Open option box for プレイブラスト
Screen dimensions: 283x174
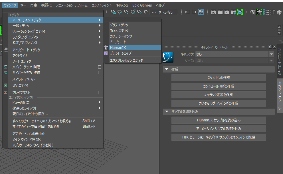pyautogui.click(x=100, y=92)
